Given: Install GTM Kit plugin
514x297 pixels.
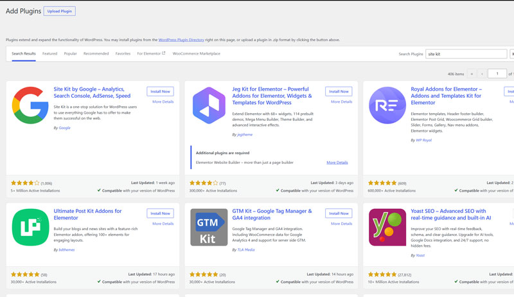Looking at the screenshot, I should click(339, 213).
